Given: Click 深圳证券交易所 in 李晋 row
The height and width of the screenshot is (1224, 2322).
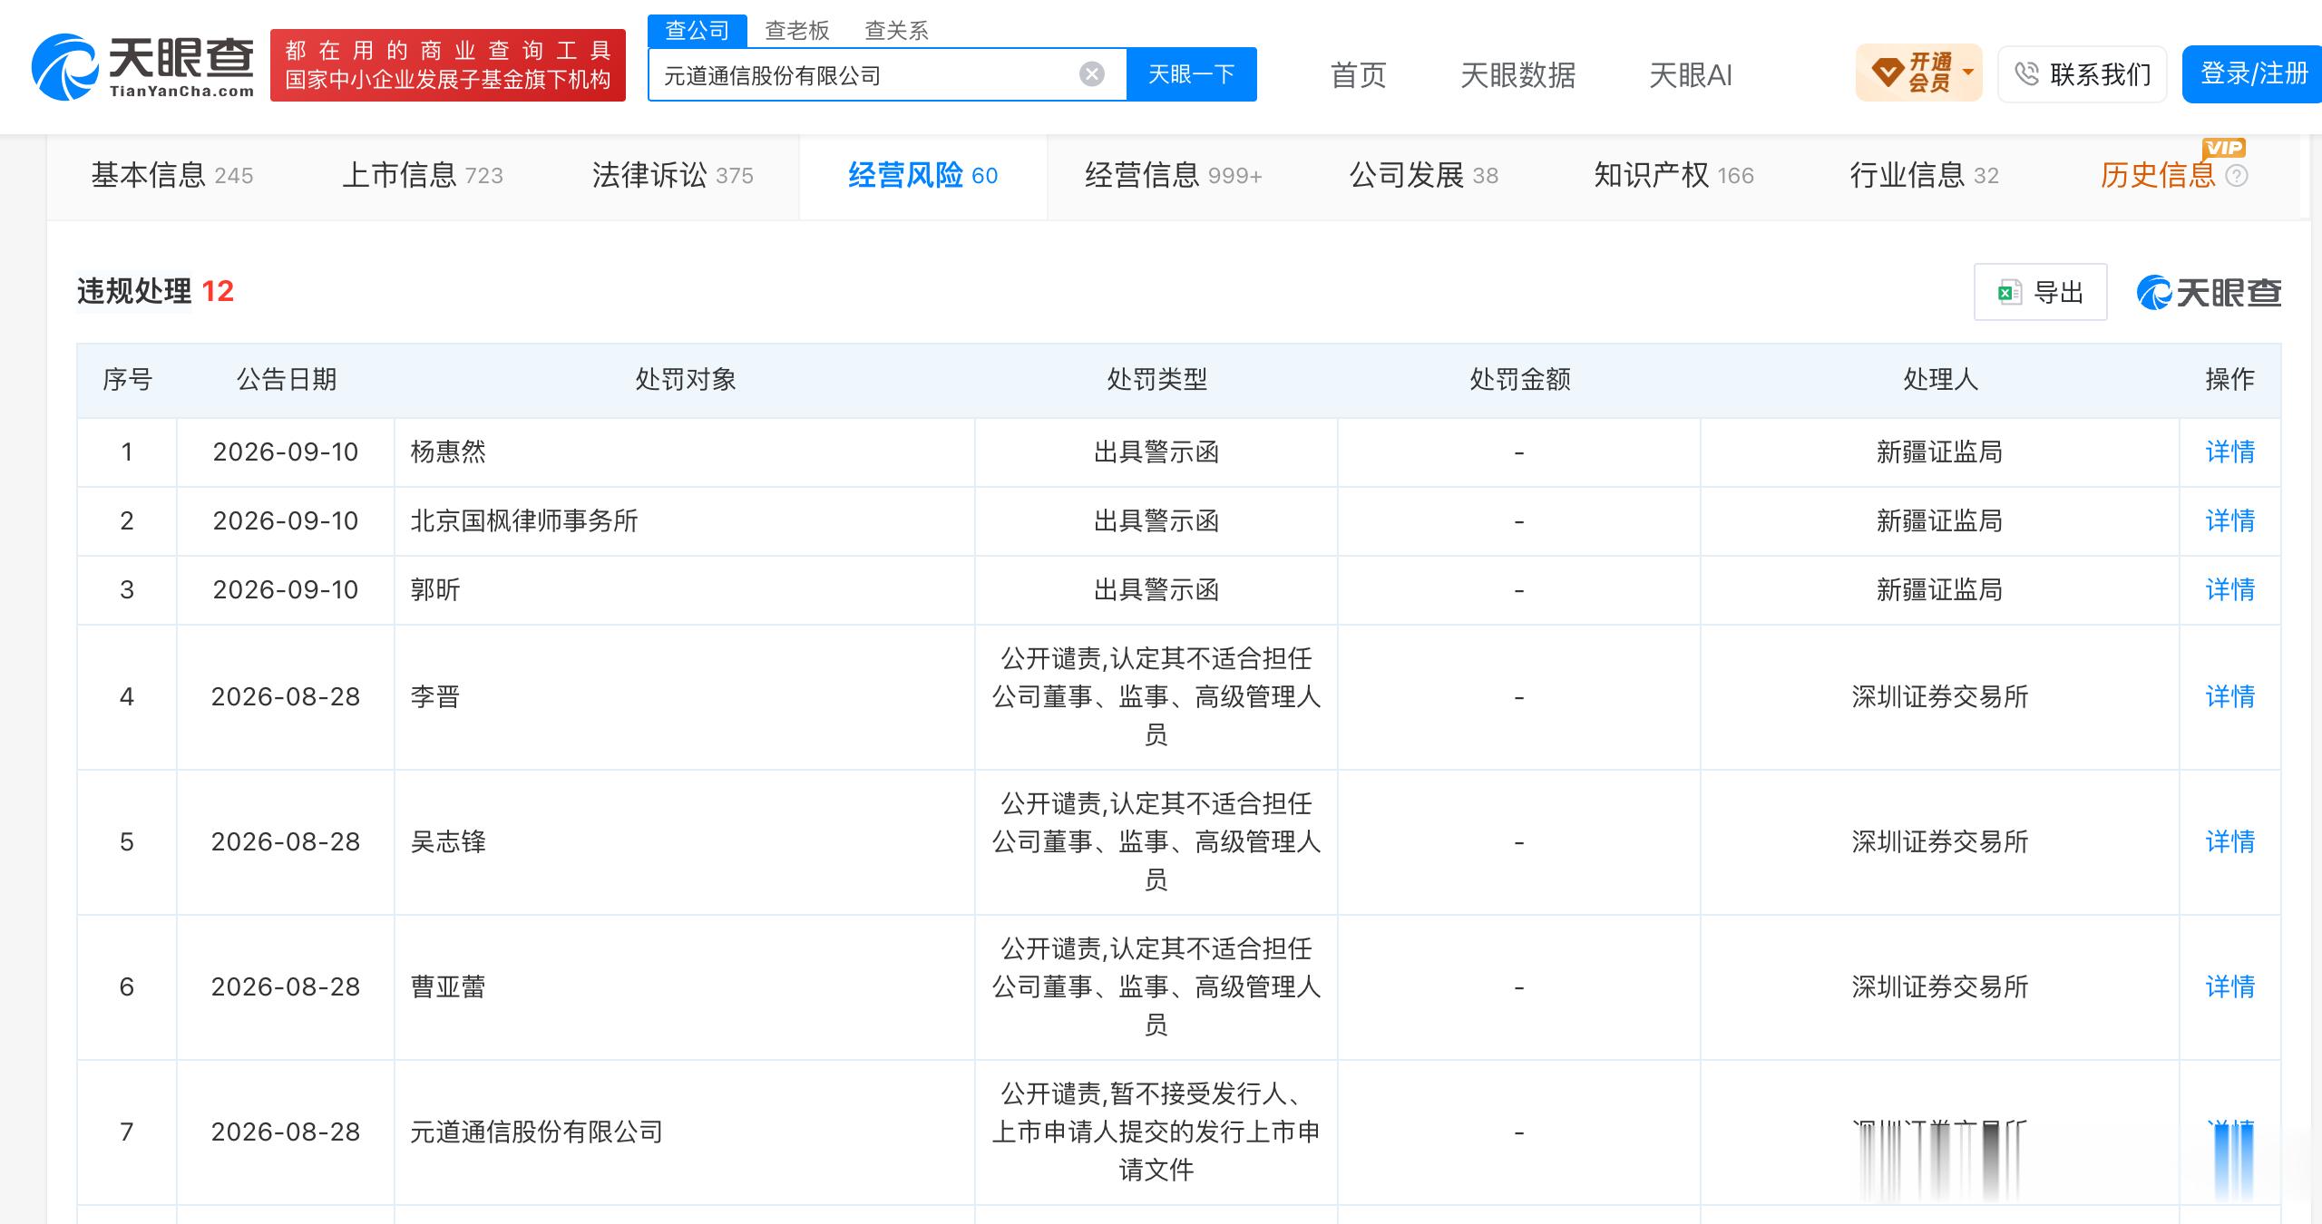Looking at the screenshot, I should coord(1940,697).
